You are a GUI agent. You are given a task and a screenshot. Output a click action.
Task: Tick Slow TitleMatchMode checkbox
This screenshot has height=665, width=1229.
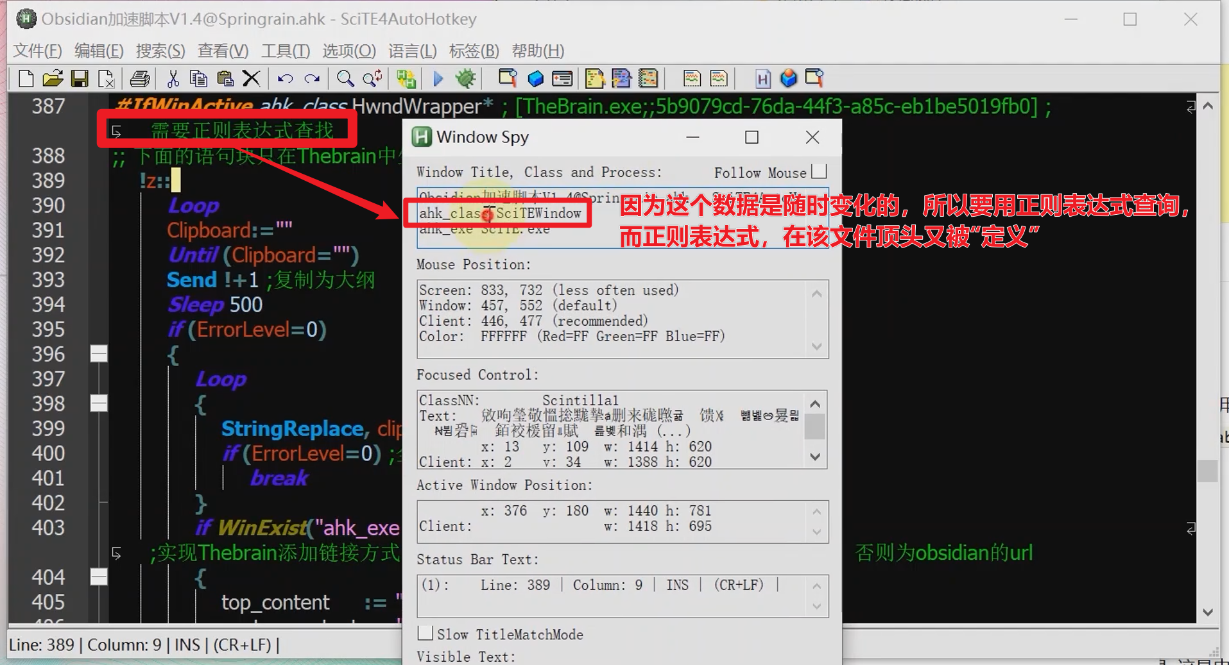point(425,634)
